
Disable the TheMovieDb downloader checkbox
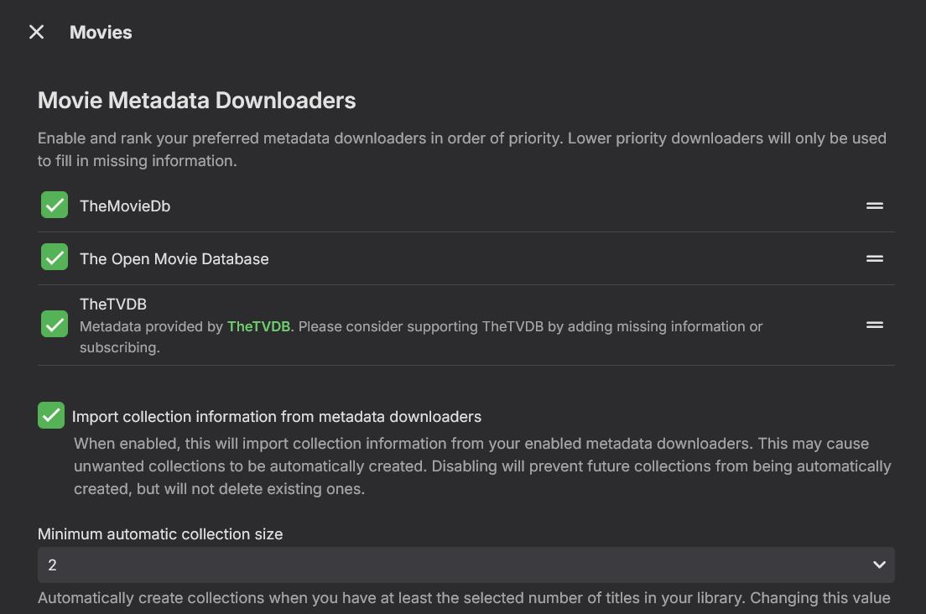coord(55,206)
